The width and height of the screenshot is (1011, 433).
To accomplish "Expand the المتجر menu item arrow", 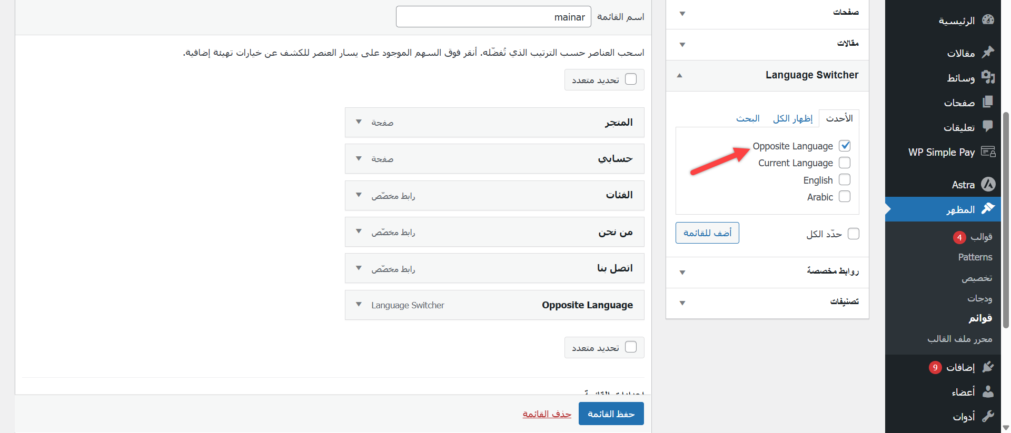I will (359, 122).
